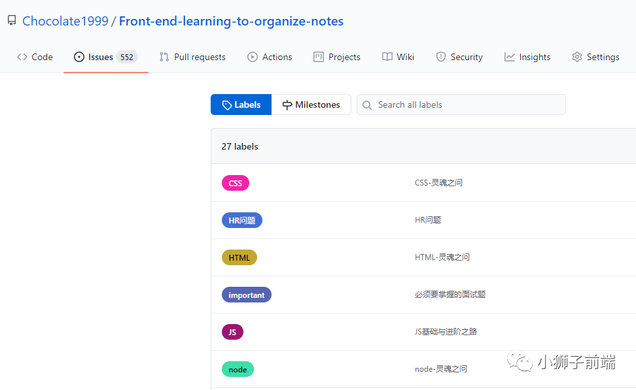Open the Actions tab
This screenshot has height=390, width=636.
pos(270,57)
